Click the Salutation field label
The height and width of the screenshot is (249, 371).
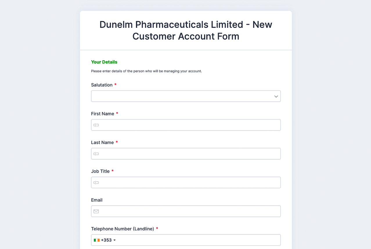[102, 85]
